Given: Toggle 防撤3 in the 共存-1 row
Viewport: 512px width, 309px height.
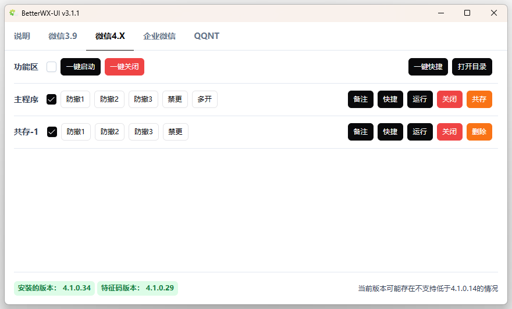Looking at the screenshot, I should click(144, 132).
